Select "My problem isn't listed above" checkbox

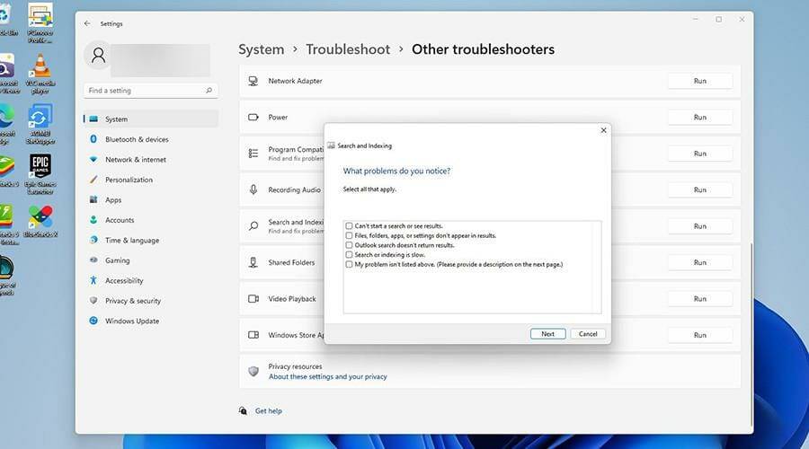pyautogui.click(x=350, y=264)
